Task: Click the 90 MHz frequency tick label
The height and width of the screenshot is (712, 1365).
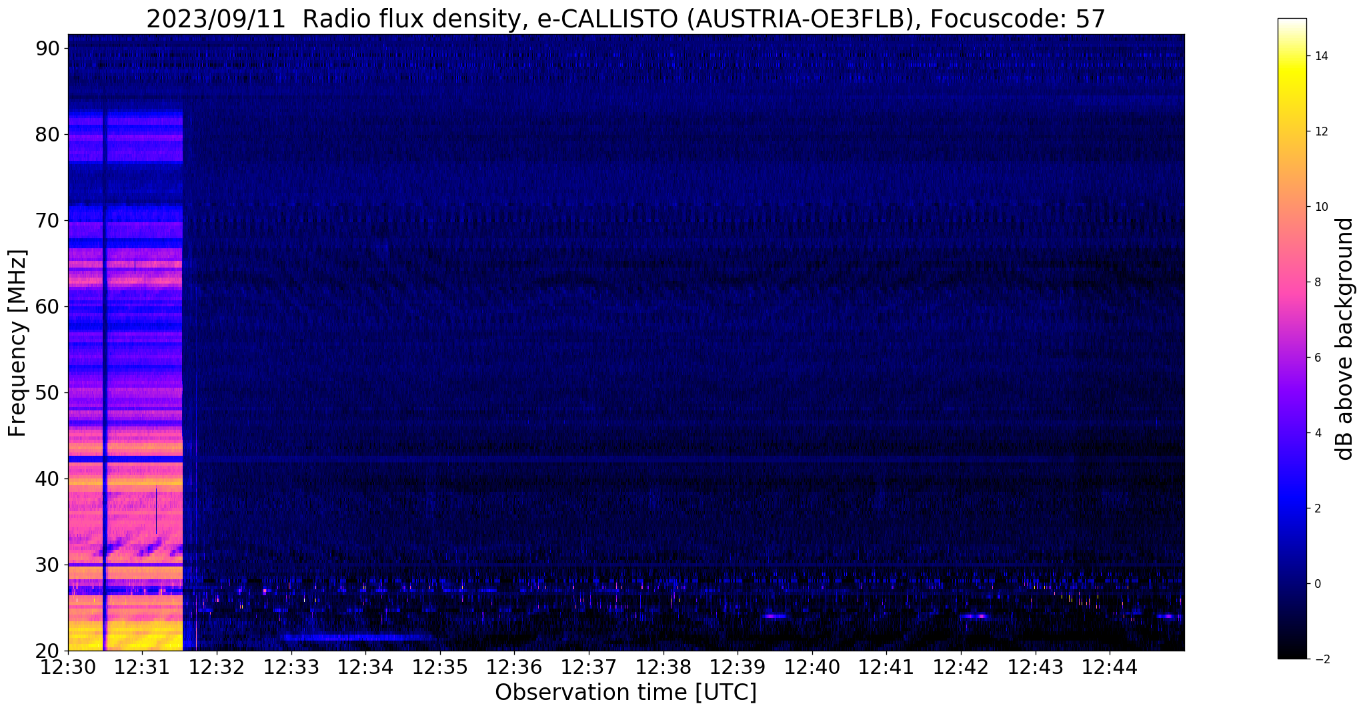Action: point(47,48)
